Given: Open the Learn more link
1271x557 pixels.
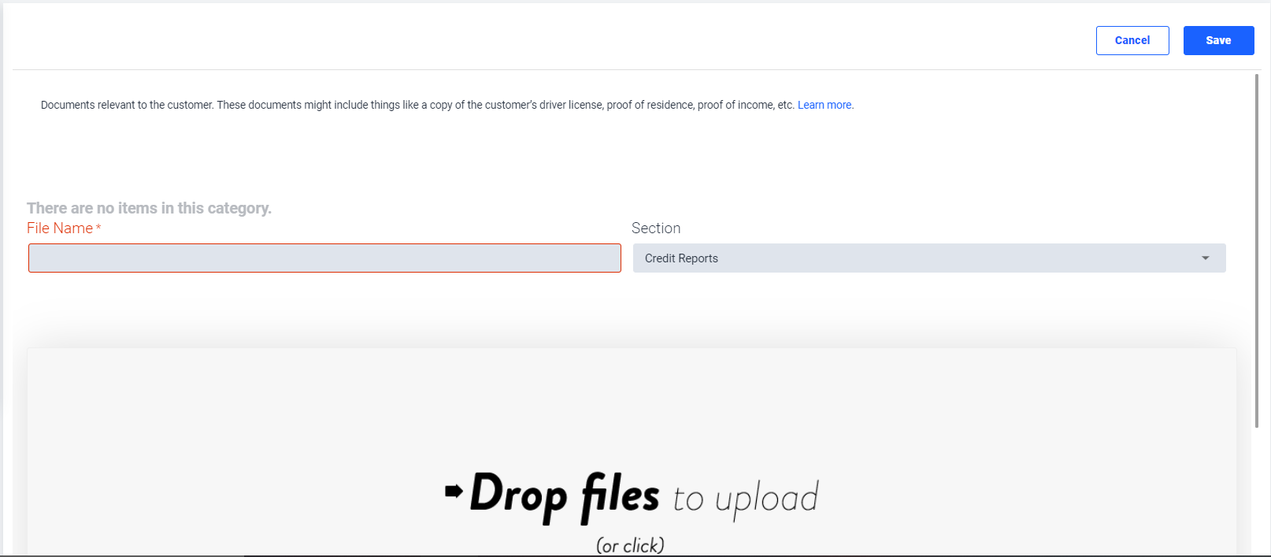Looking at the screenshot, I should coord(824,105).
